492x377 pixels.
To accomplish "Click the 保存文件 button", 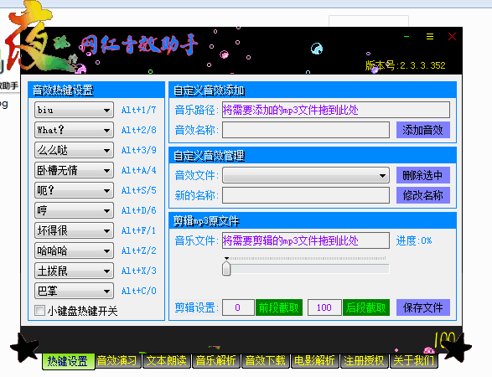I will pyautogui.click(x=422, y=307).
